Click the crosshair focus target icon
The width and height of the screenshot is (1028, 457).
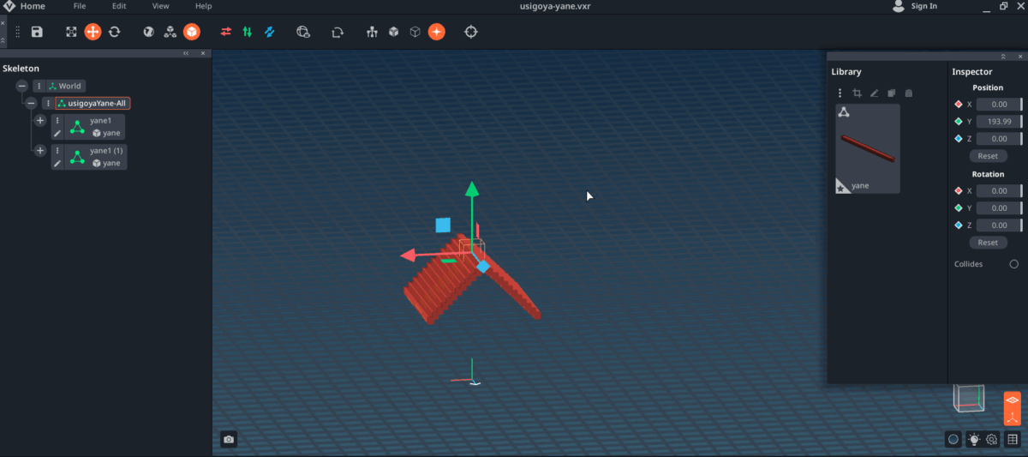point(471,32)
